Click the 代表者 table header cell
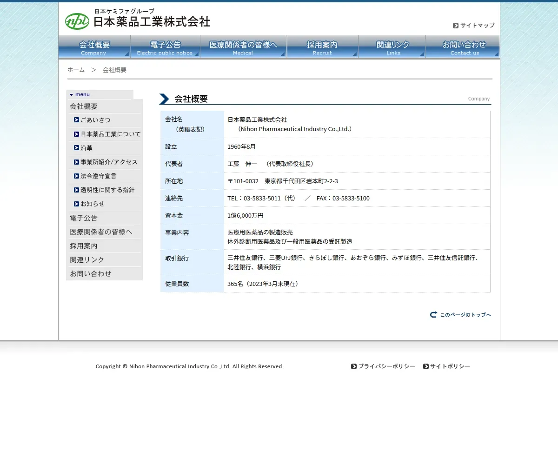The width and height of the screenshot is (558, 465). click(192, 164)
